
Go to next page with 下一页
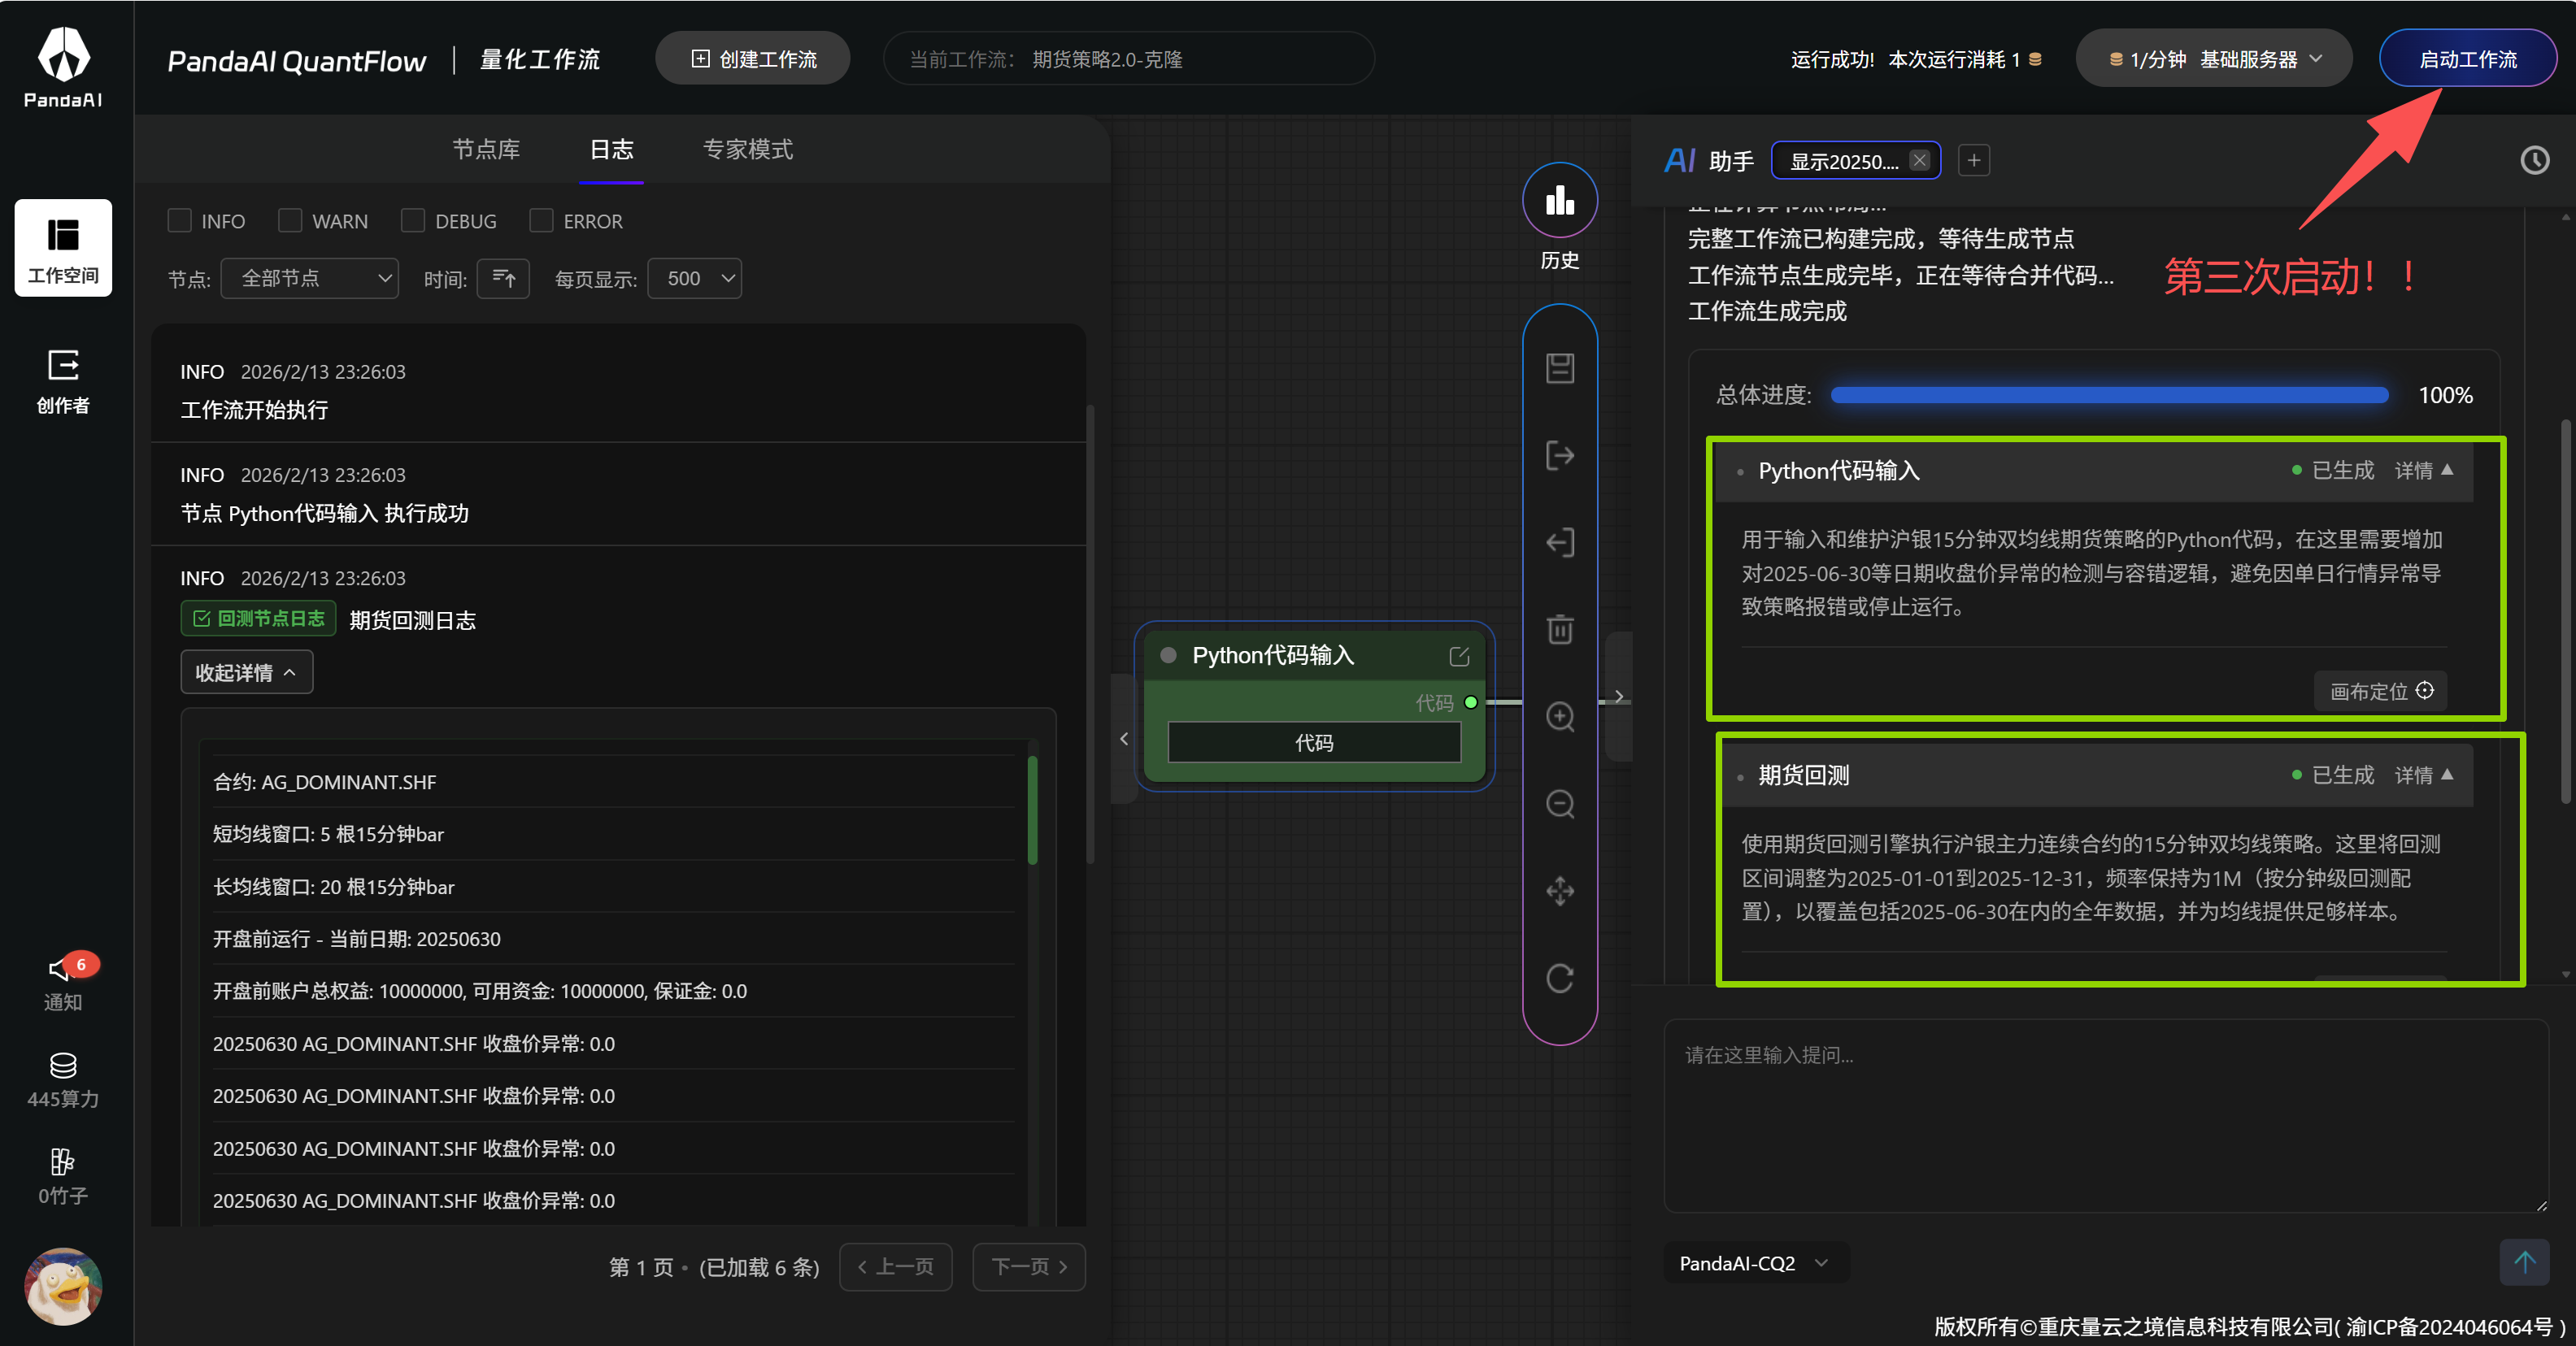(1029, 1267)
